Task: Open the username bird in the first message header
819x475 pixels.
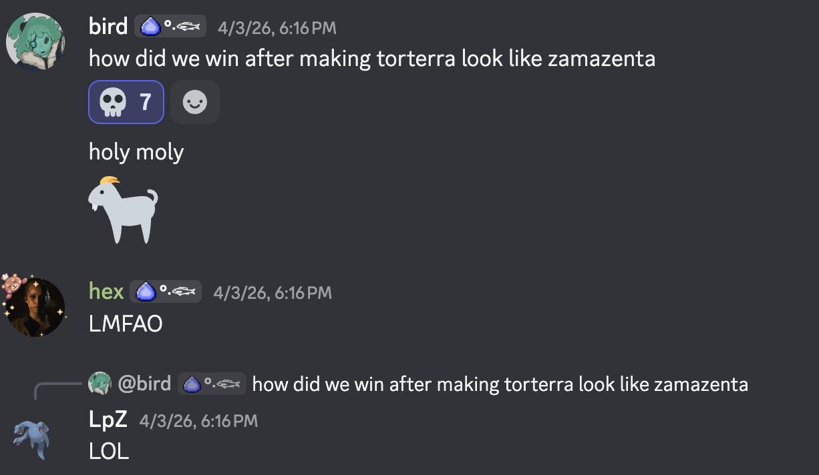Action: (108, 27)
